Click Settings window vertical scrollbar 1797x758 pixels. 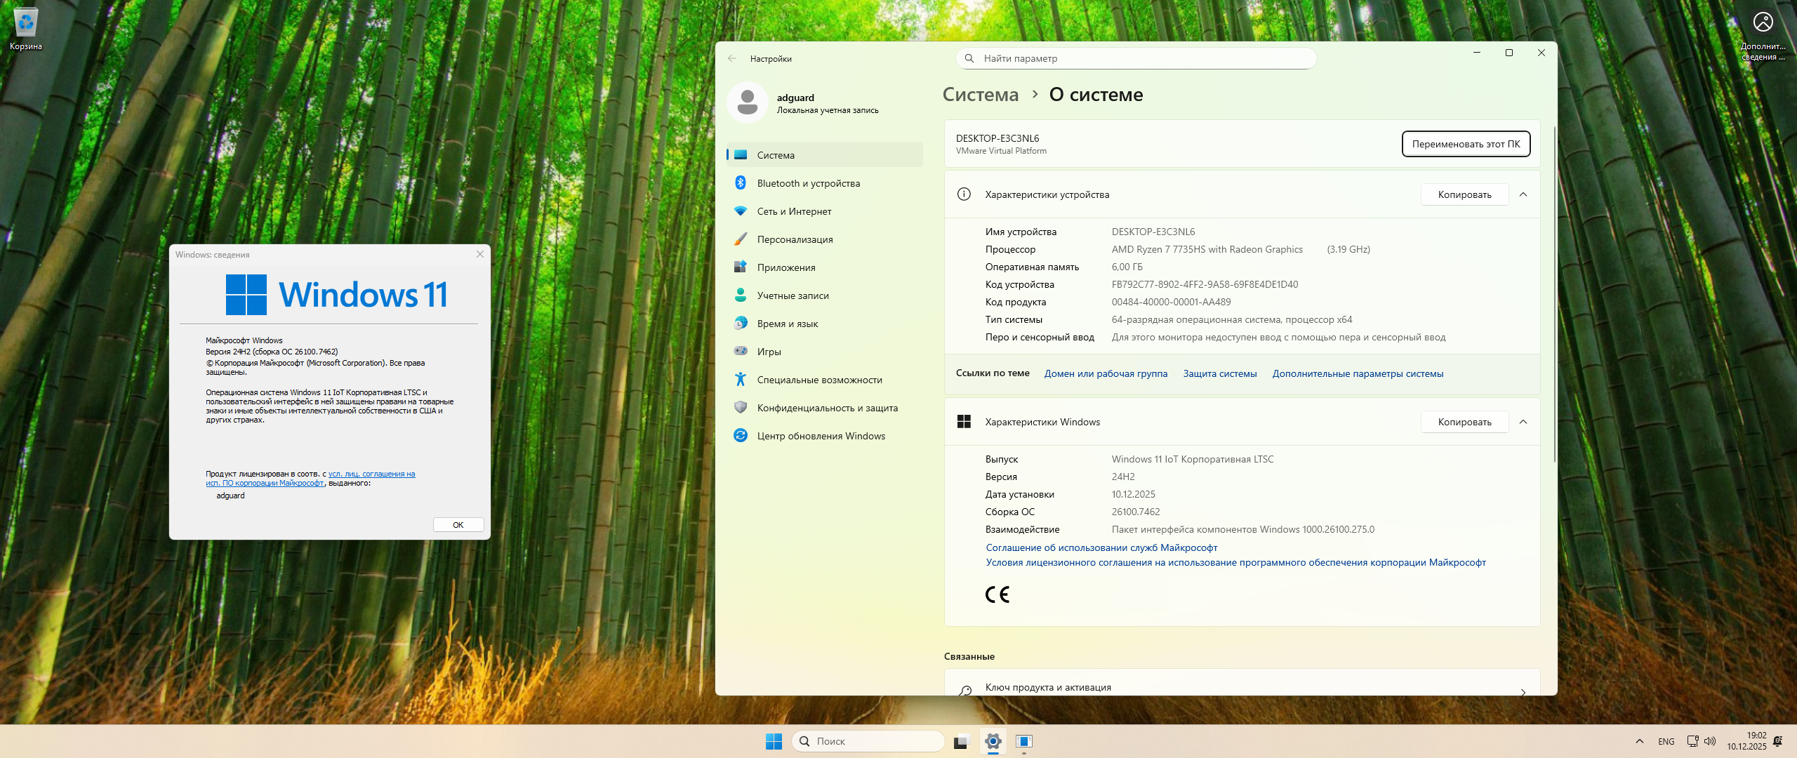(1554, 295)
